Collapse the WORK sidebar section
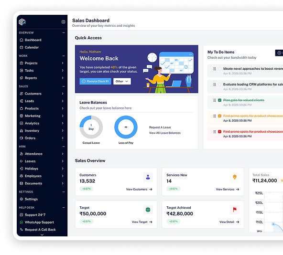283x255 pixels. [64, 56]
